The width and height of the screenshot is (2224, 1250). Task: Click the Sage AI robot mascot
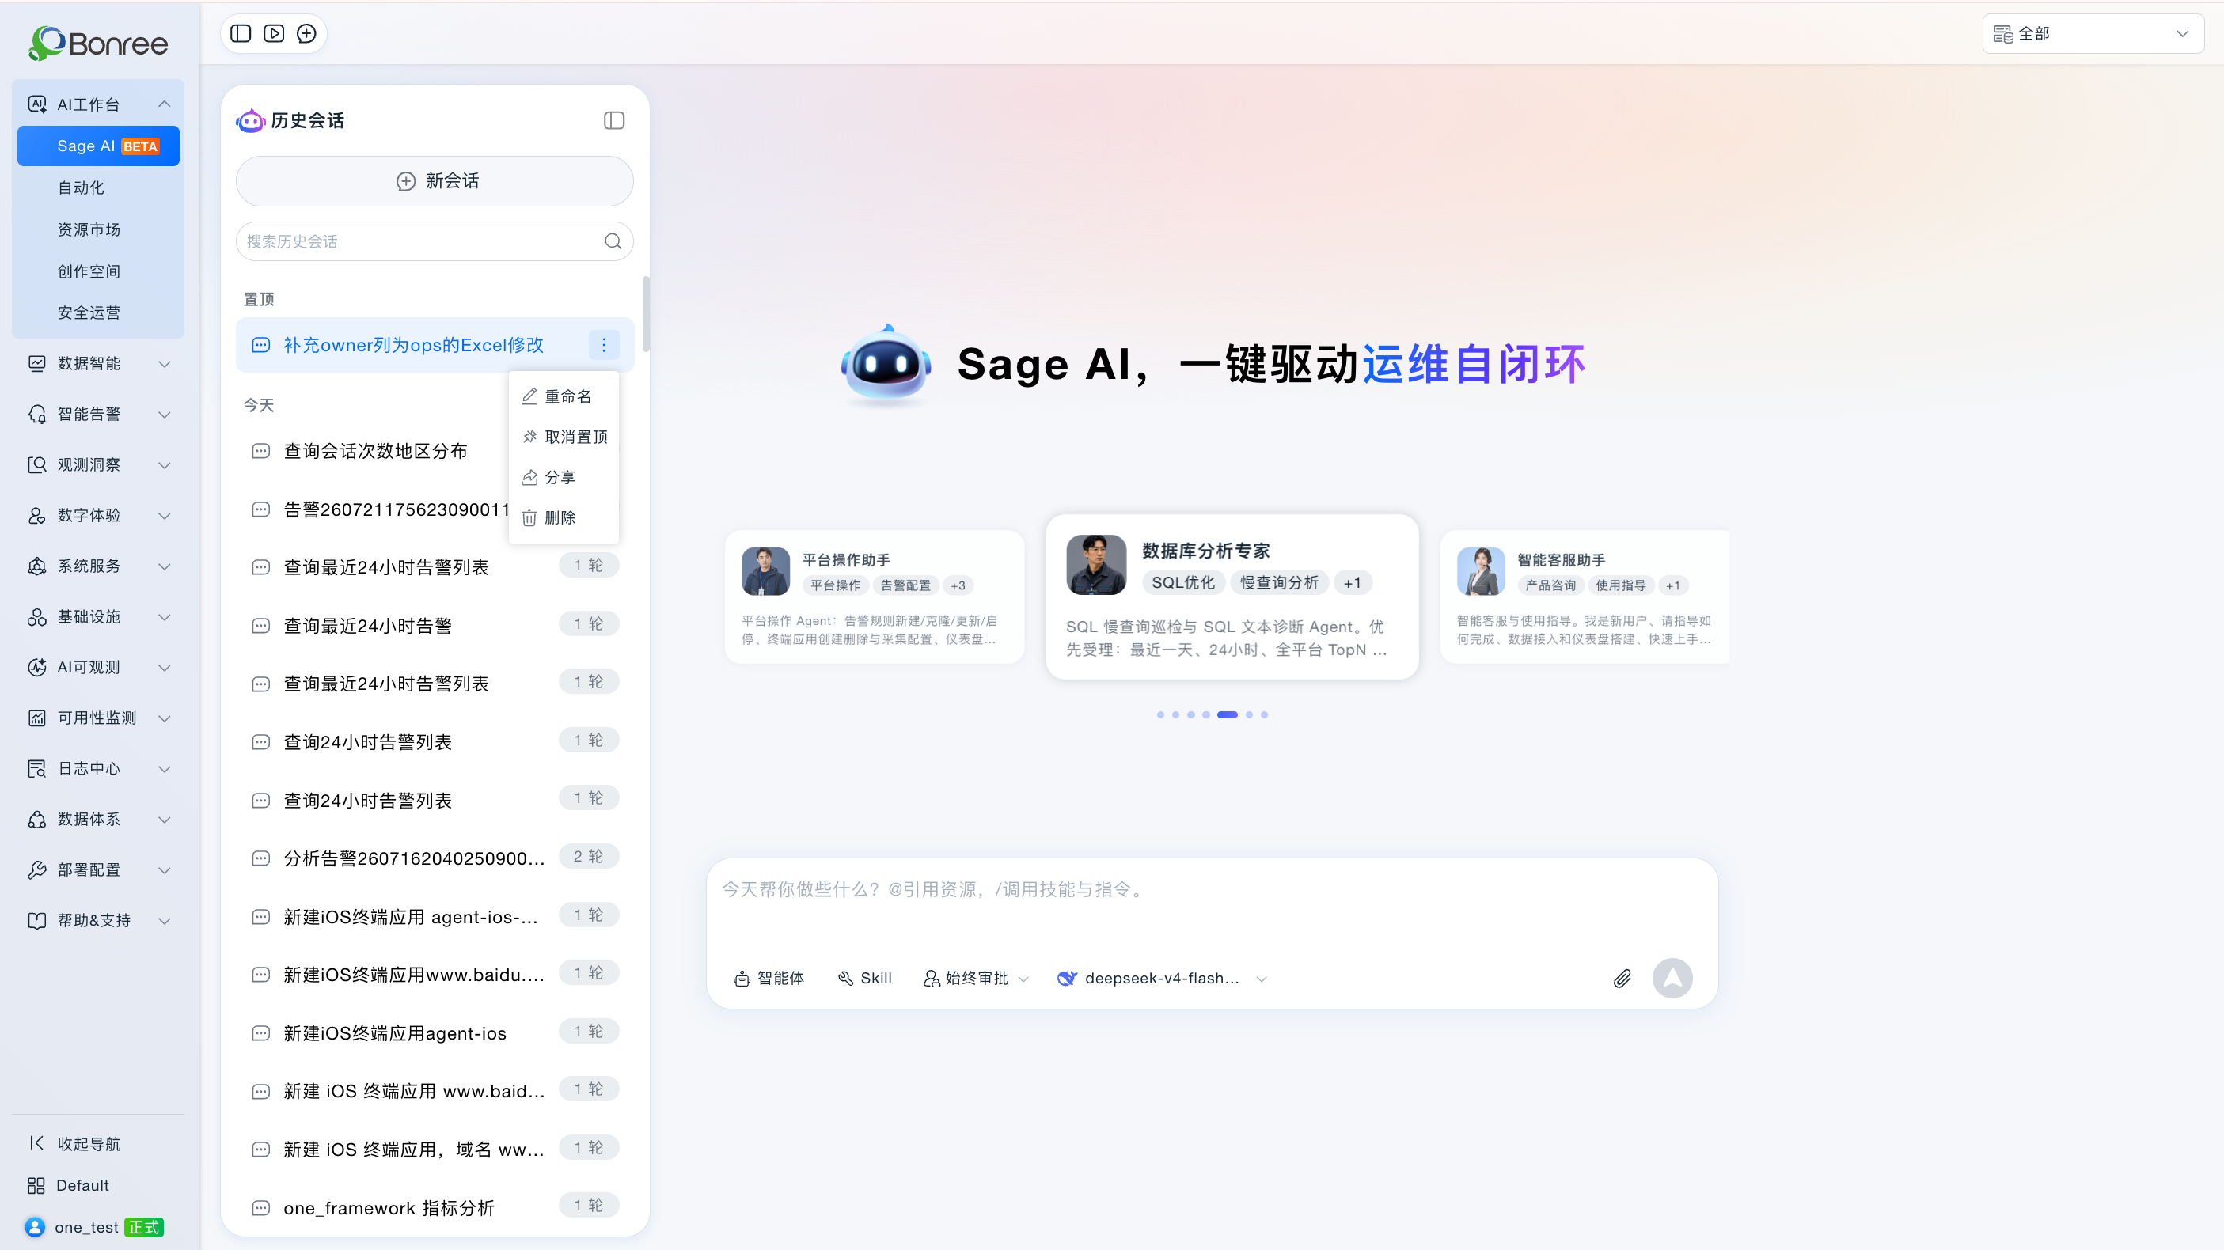click(886, 366)
